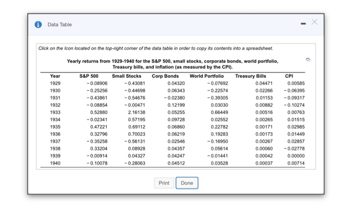Click the year 1939 row label
Viewport: 352px width, 210px height.
[55, 156]
